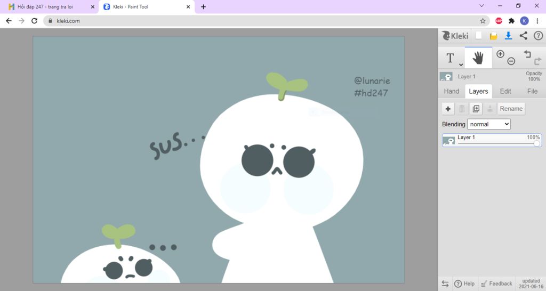
Task: Merge layer down
Action: [x=489, y=109]
